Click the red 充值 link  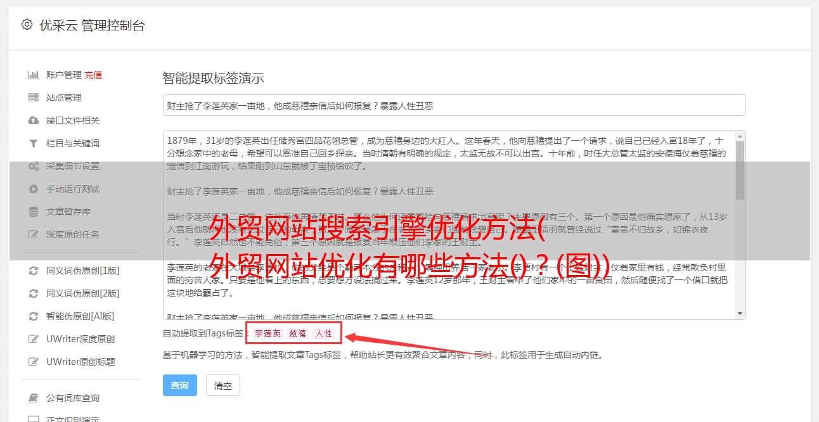click(93, 75)
